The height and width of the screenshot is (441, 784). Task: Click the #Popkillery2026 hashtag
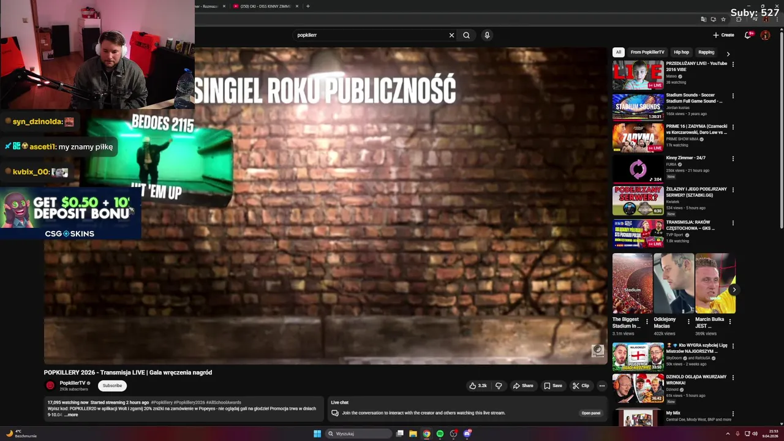coord(189,402)
